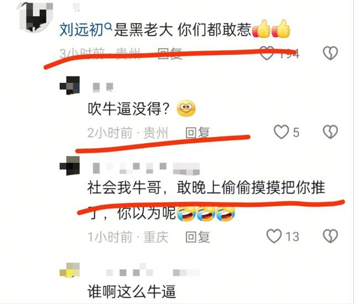Tap broken heart on 吹牛逼没得 reply

tap(330, 132)
